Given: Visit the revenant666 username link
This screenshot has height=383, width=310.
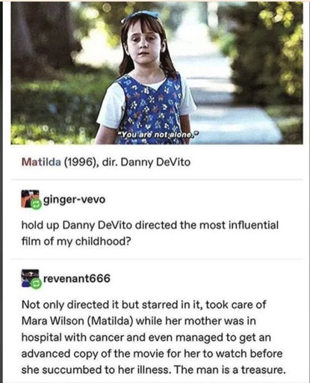Looking at the screenshot, I should pyautogui.click(x=77, y=278).
